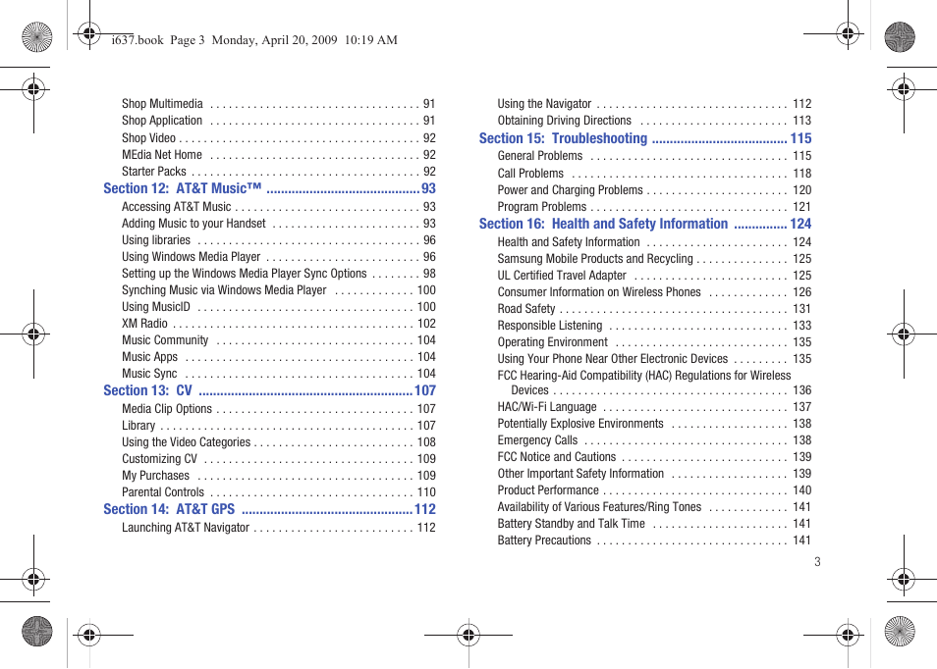Select the Emergency Calls entry

[x=654, y=439]
